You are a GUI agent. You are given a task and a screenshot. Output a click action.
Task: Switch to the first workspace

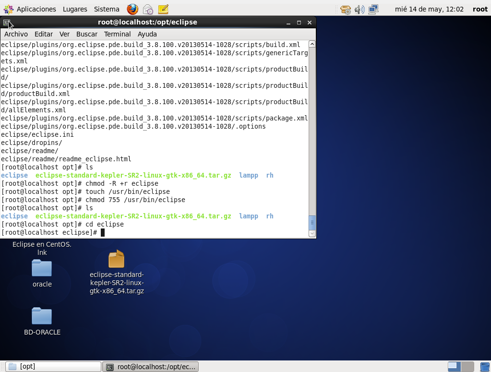[x=454, y=366]
